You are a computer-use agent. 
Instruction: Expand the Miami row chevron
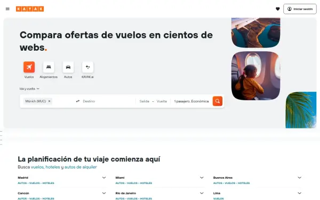tap(202, 178)
